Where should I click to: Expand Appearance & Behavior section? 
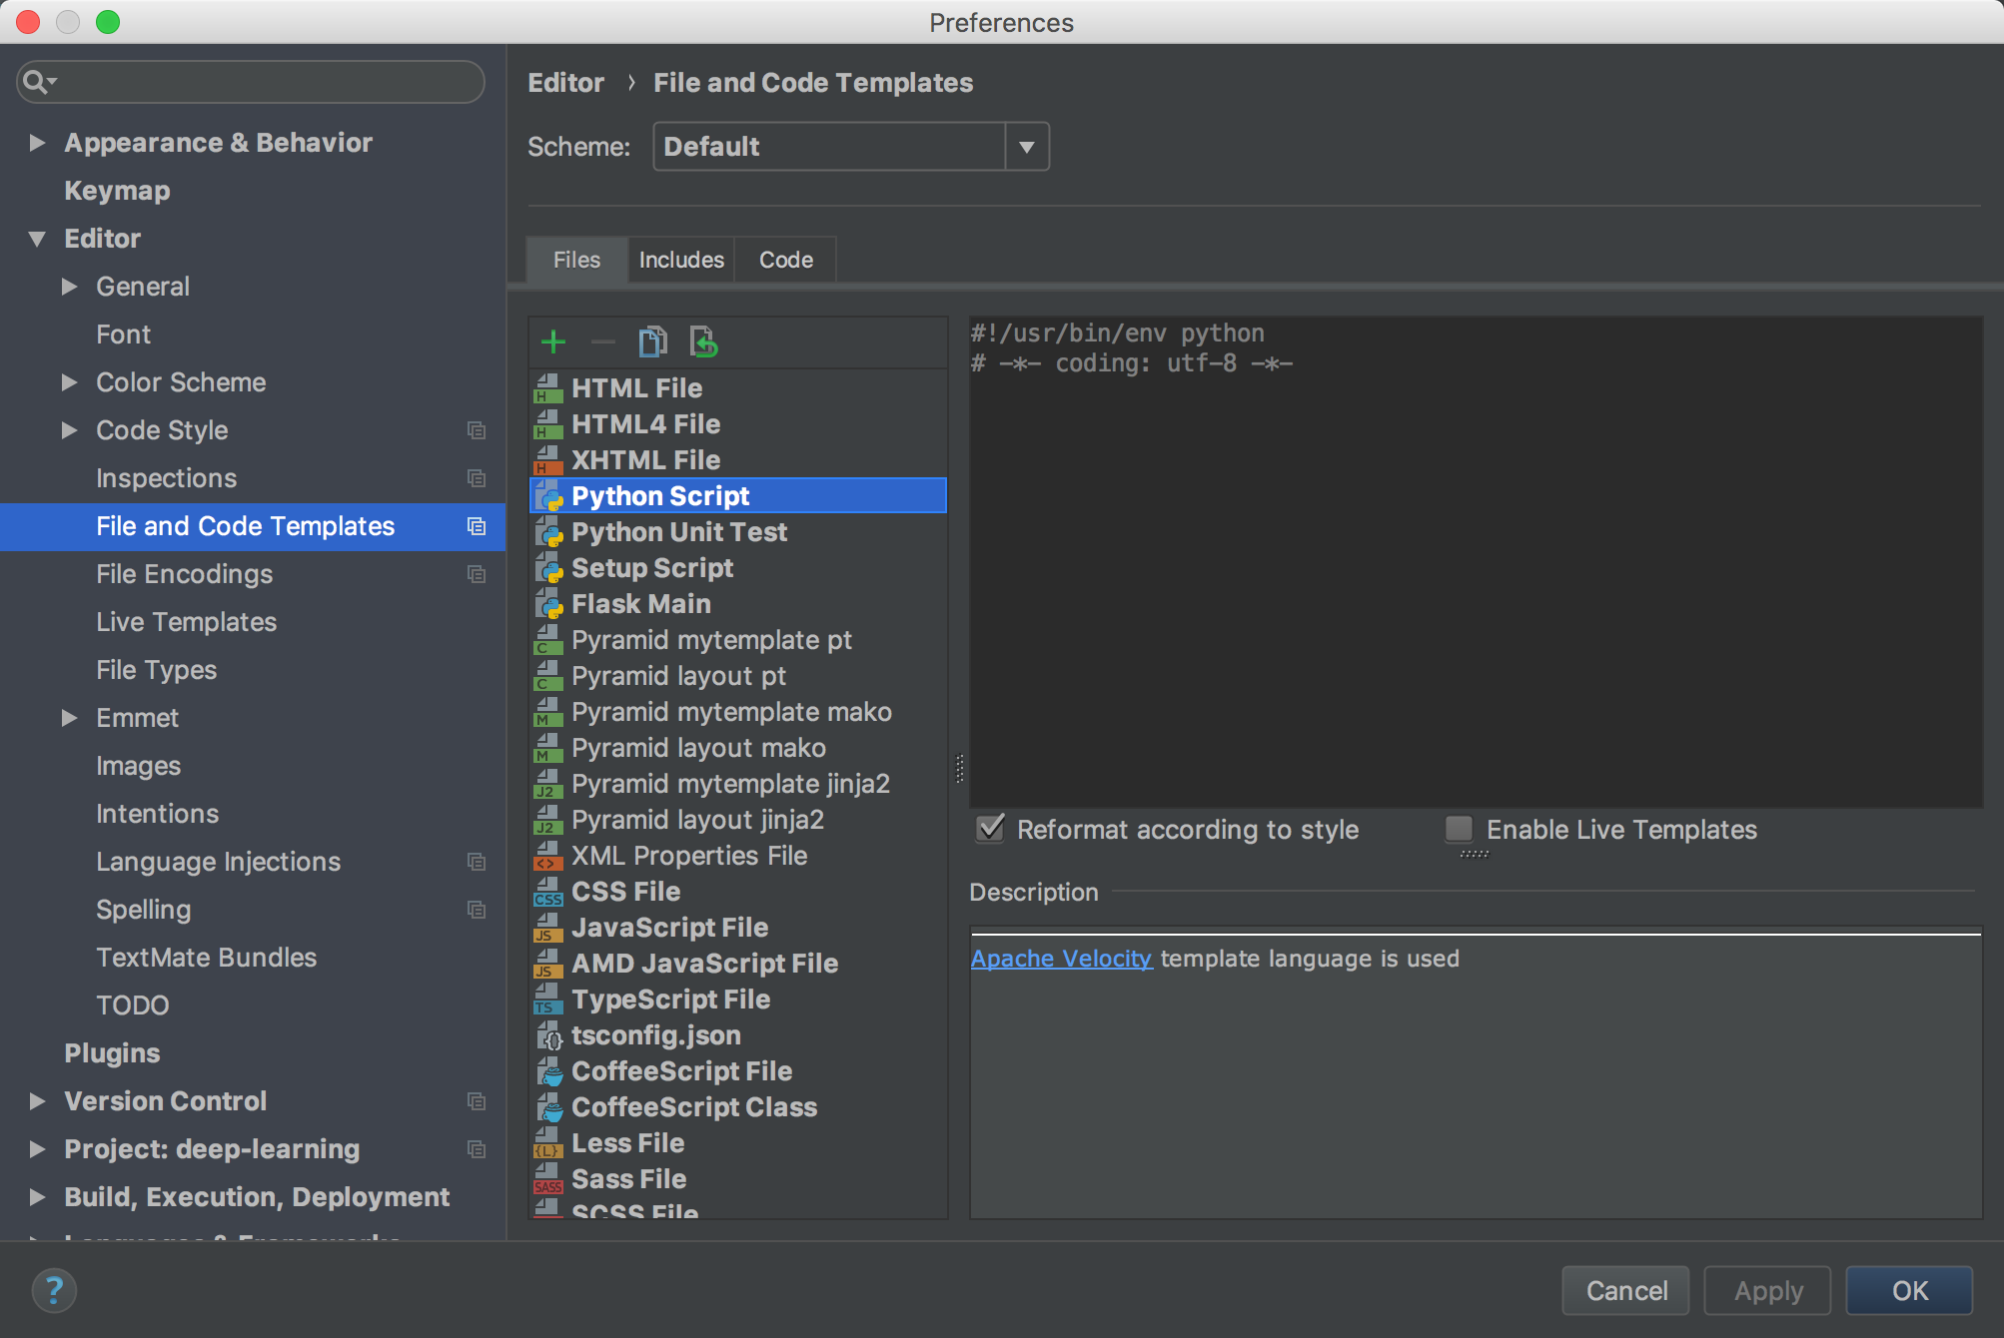click(37, 143)
